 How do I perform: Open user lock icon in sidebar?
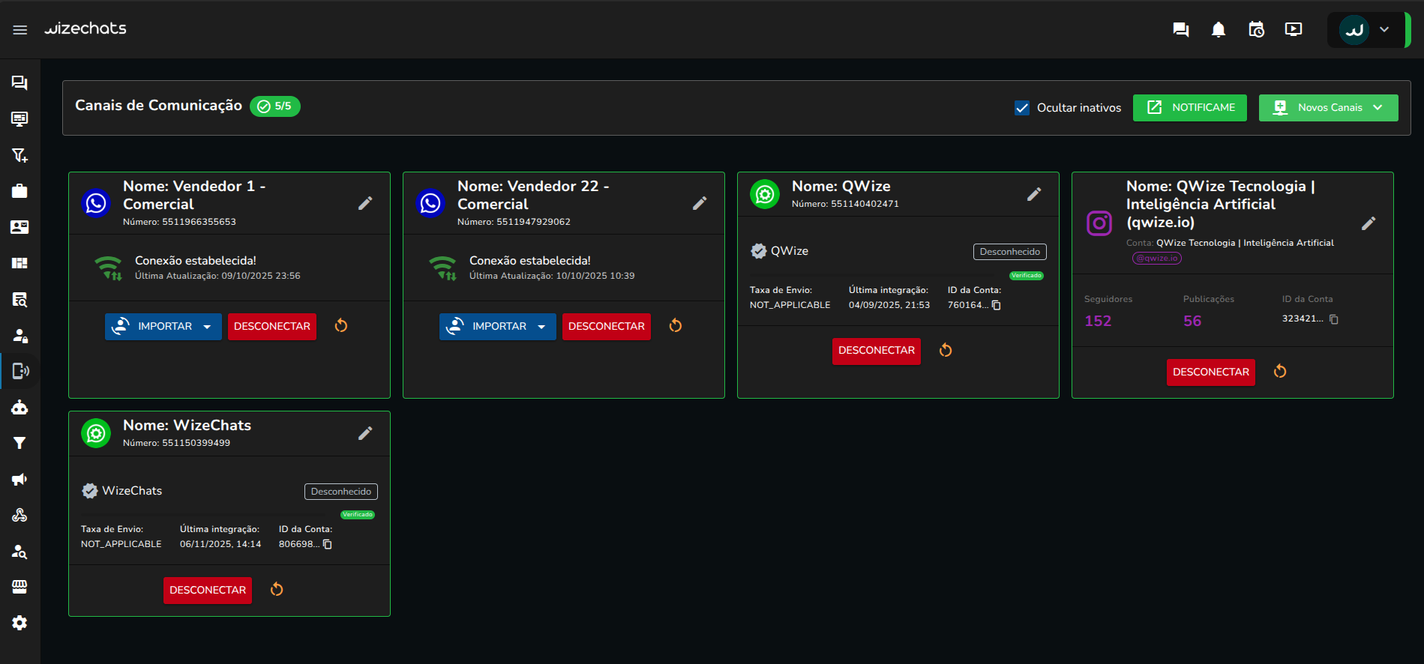[x=20, y=335]
